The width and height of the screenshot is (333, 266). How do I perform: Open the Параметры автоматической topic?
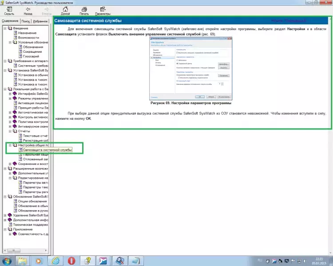36,183
